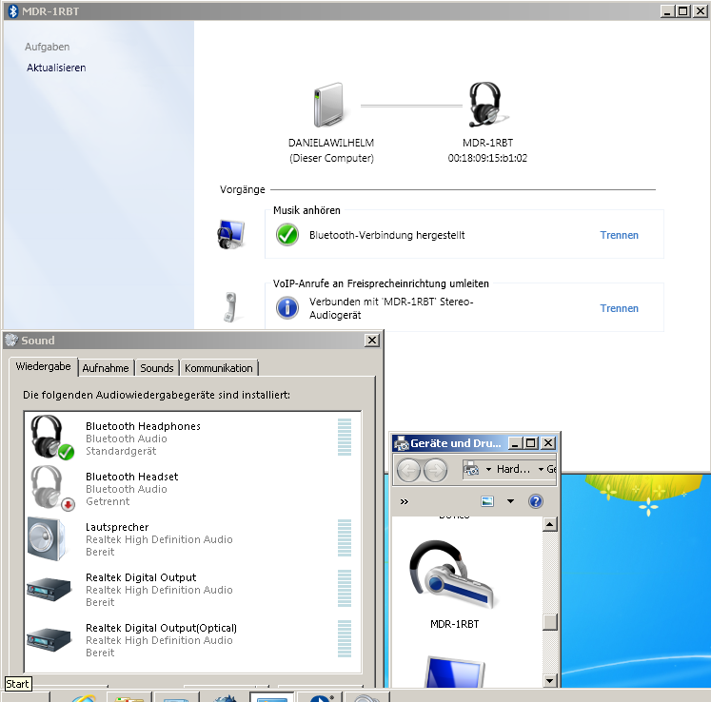Click Trennen for VoIP-Anrufe an Freisprecheinrichtung
Viewport: 711px width, 702px height.
point(619,308)
